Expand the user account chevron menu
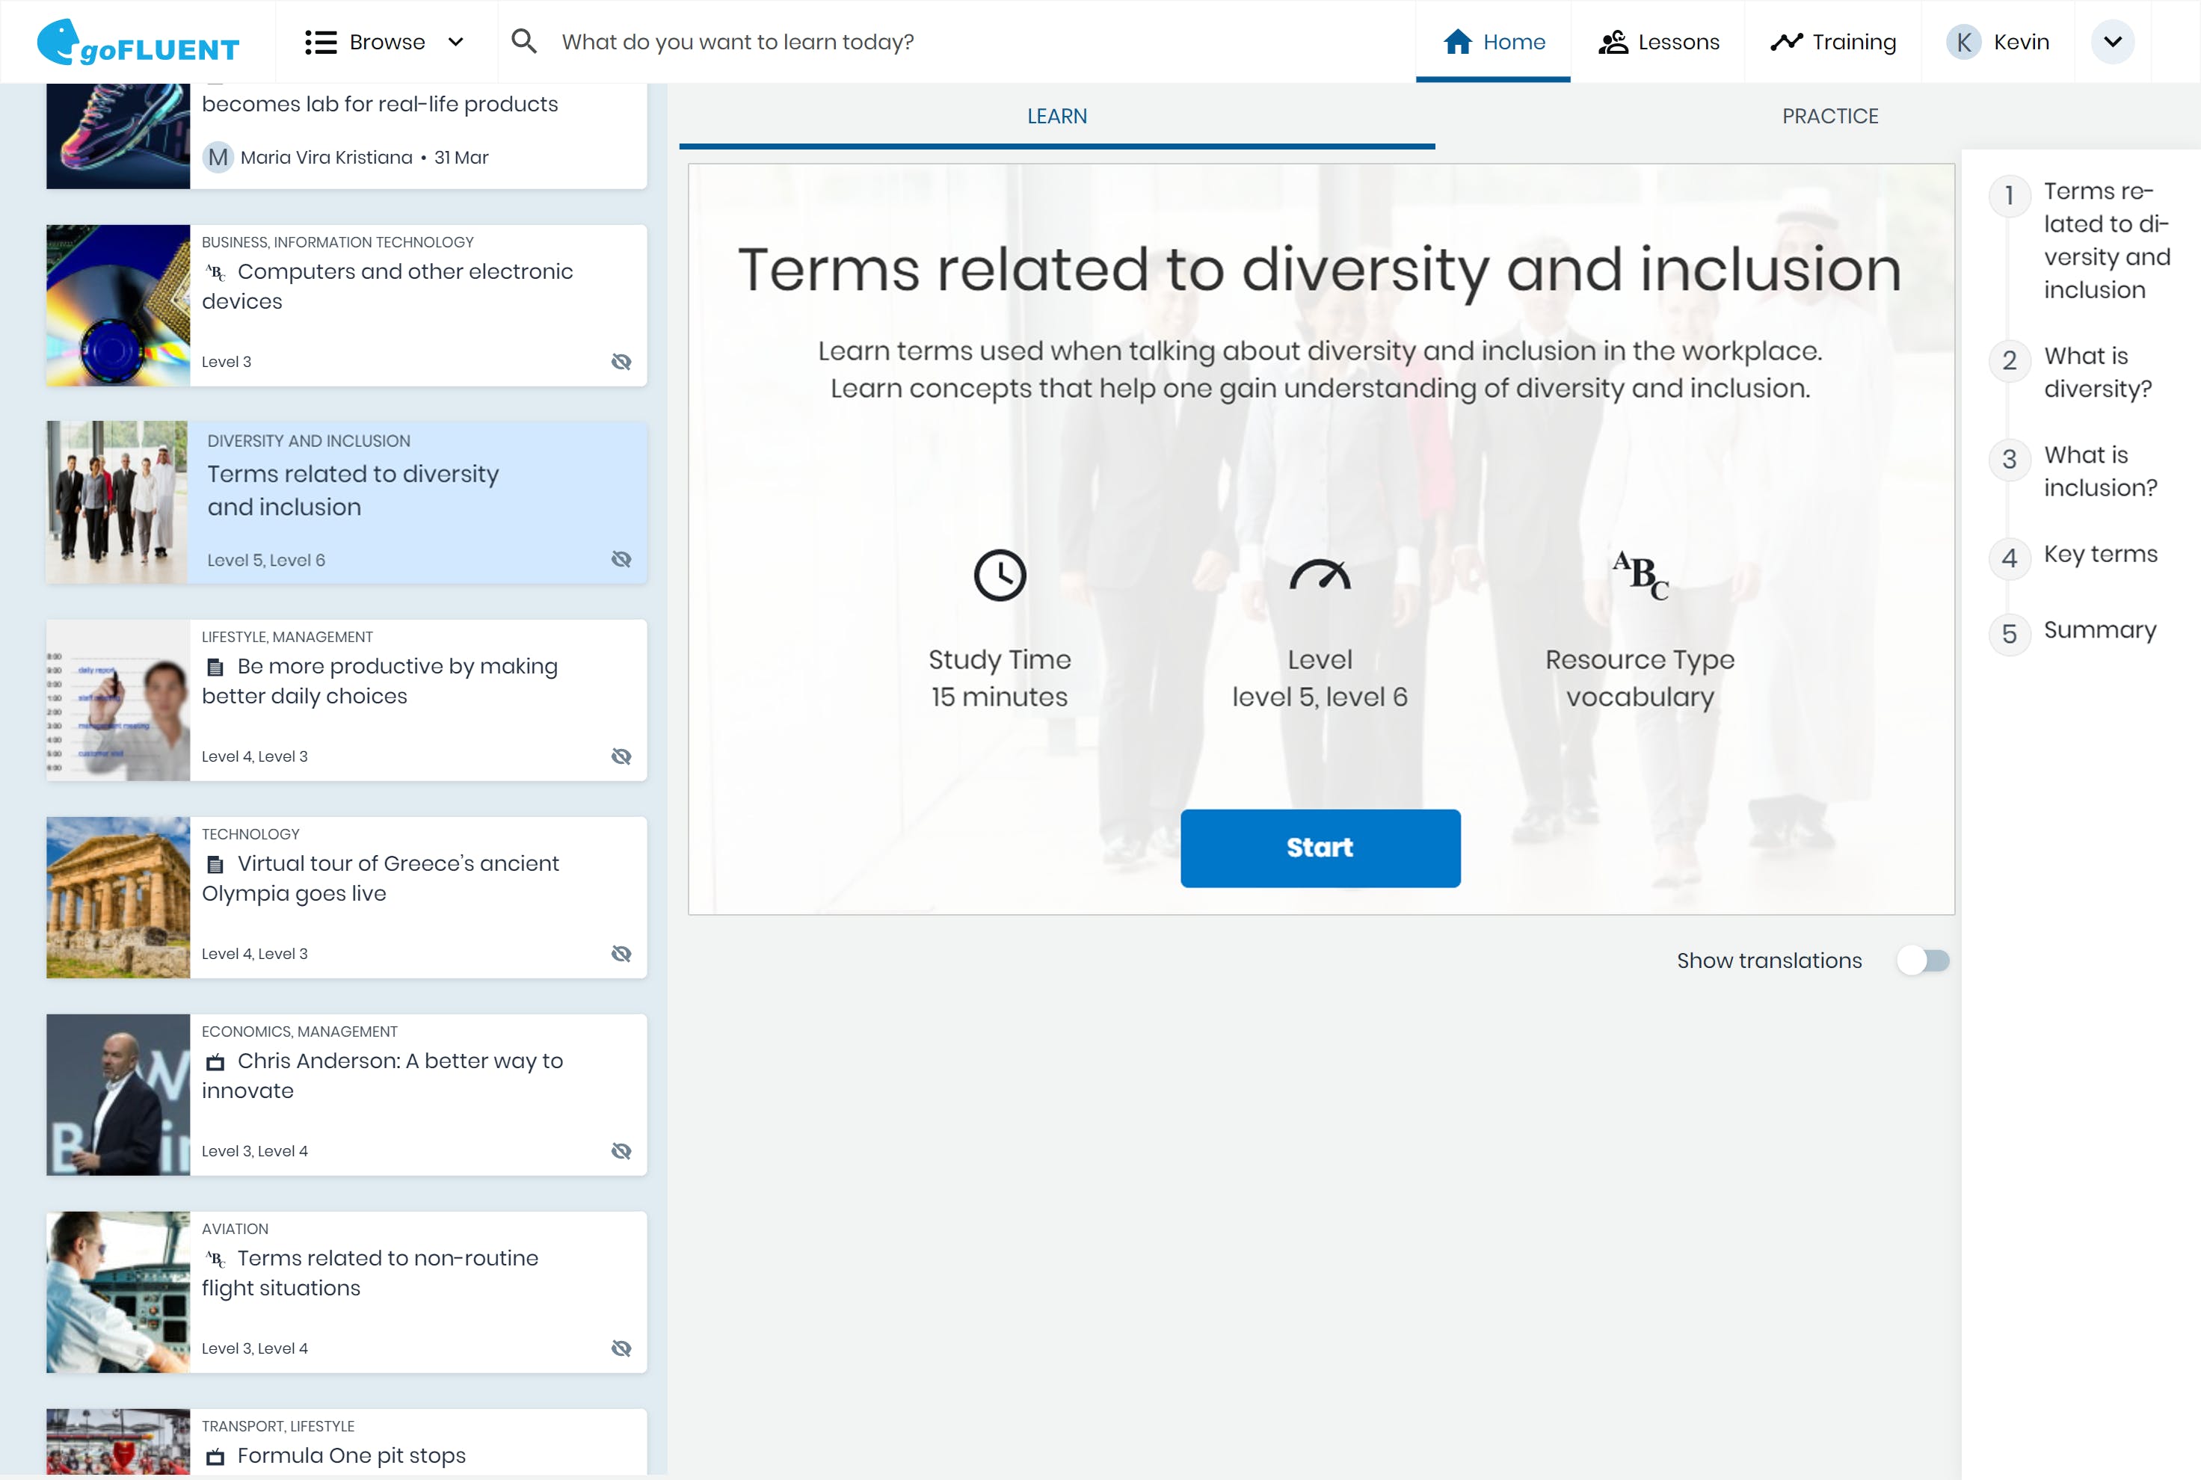The width and height of the screenshot is (2201, 1480). pyautogui.click(x=2112, y=43)
